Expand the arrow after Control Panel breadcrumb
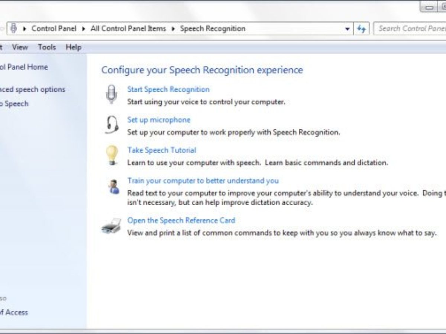 84,29
